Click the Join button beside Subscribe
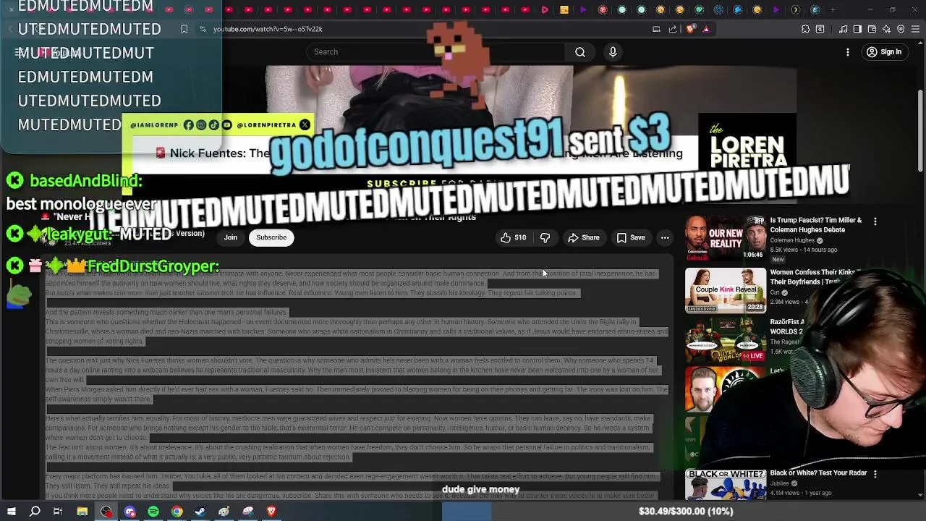This screenshot has width=926, height=521. pos(230,237)
